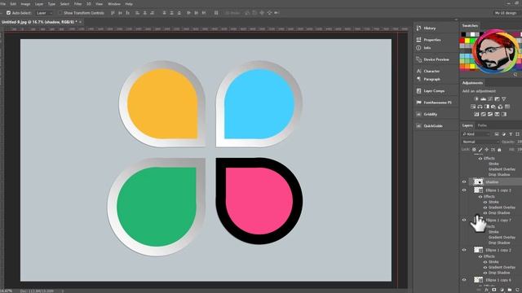
Task: Filter layers by type layers icon
Action: pyautogui.click(x=511, y=134)
